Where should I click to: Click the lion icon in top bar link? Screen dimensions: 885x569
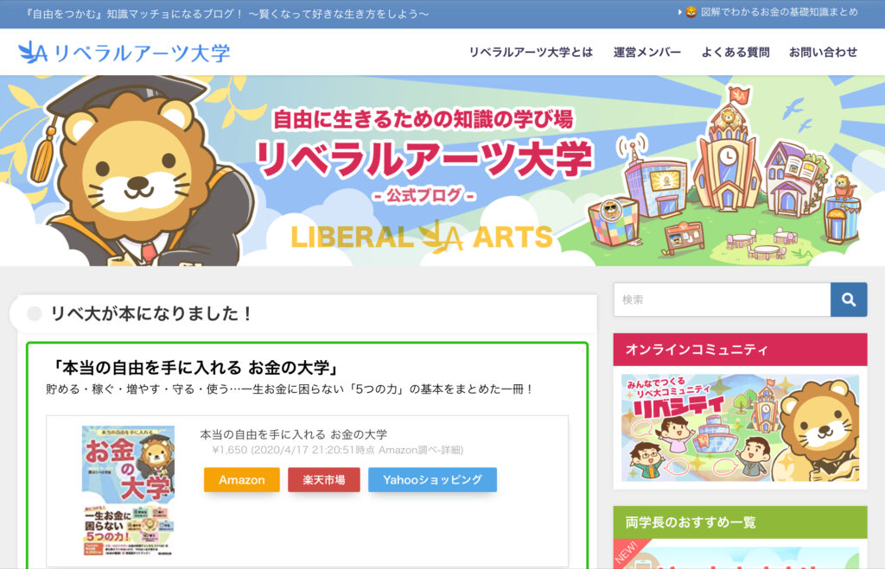691,12
